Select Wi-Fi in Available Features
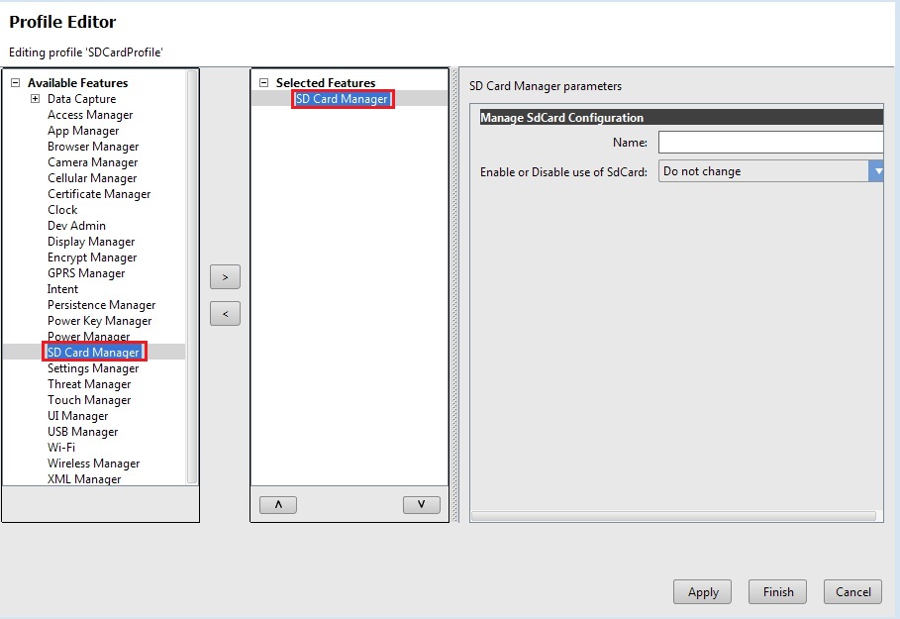The width and height of the screenshot is (900, 619). point(61,448)
